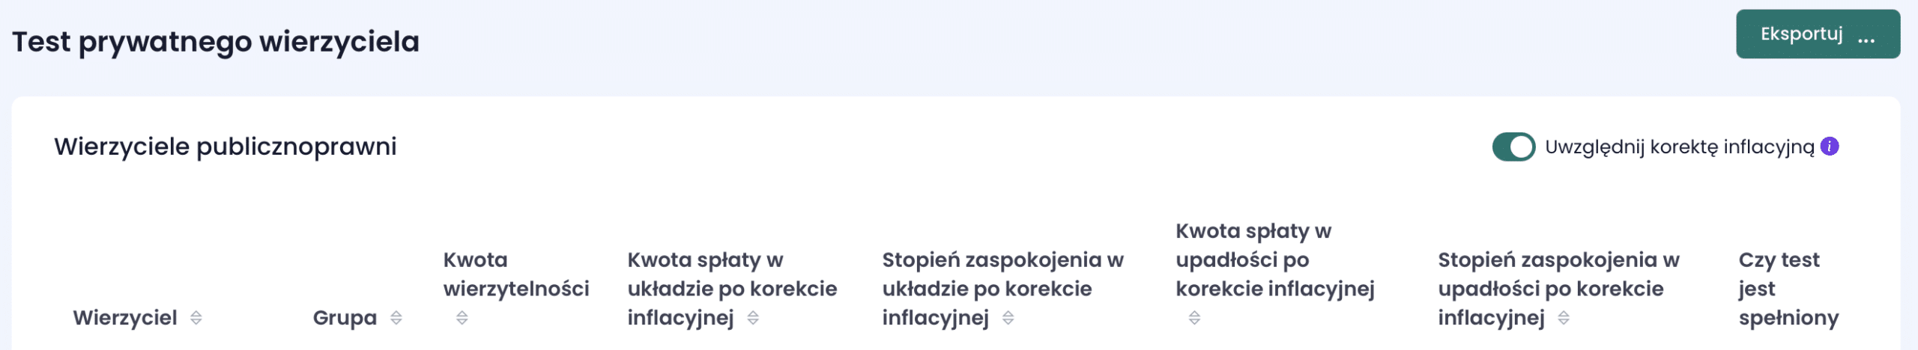Click 'Czy test jest spełniony' column header

[1788, 289]
